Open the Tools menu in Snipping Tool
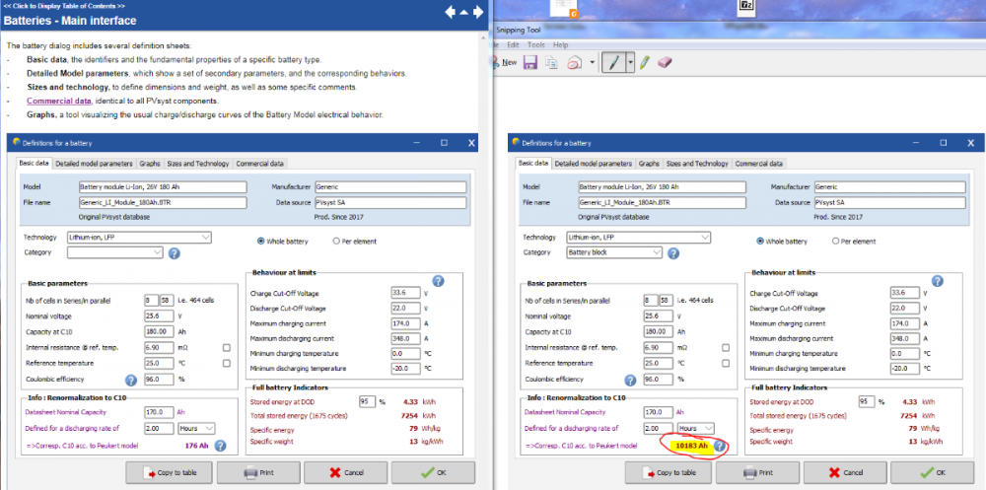The image size is (986, 490). [x=536, y=45]
